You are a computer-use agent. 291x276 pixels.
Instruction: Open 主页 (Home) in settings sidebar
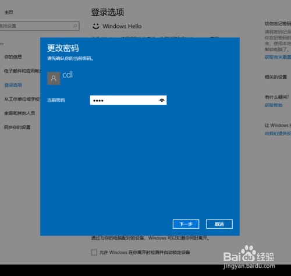(x=9, y=12)
